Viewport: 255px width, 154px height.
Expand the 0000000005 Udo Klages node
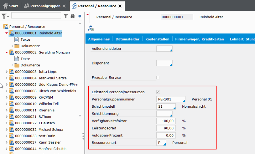pos(7,84)
